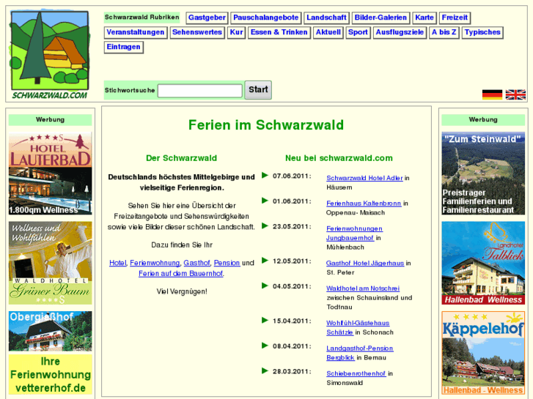The height and width of the screenshot is (399, 533).
Task: Open the Waldhotel Grüner Baum ad
Action: click(51, 263)
